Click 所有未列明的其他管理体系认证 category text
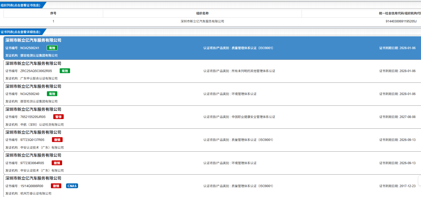 pyautogui.click(x=253, y=71)
